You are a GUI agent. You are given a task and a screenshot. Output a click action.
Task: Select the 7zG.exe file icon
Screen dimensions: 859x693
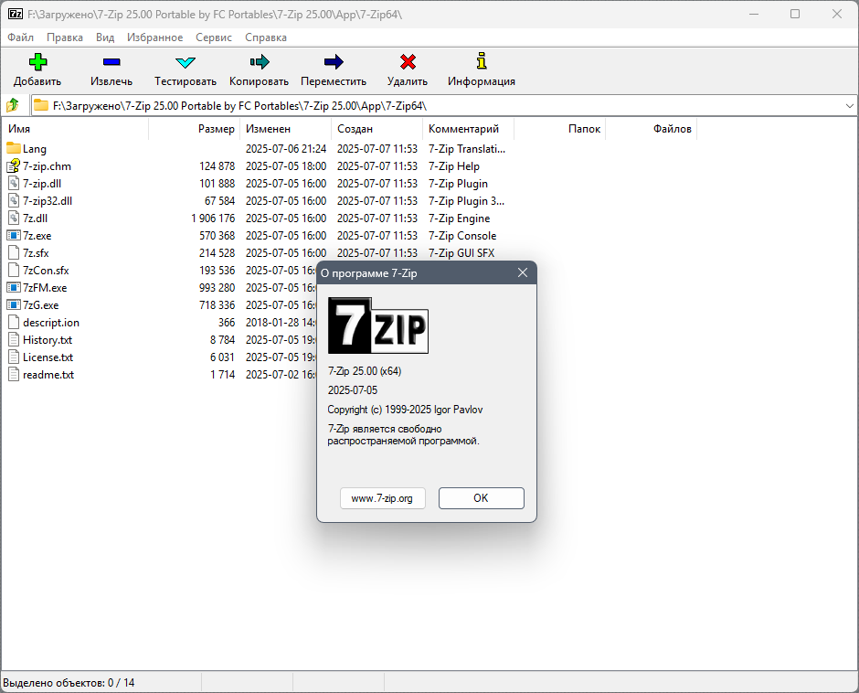[x=13, y=304]
